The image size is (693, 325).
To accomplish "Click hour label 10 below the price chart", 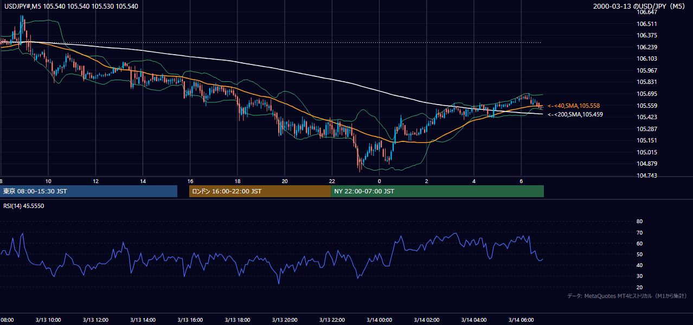I will pyautogui.click(x=48, y=181).
